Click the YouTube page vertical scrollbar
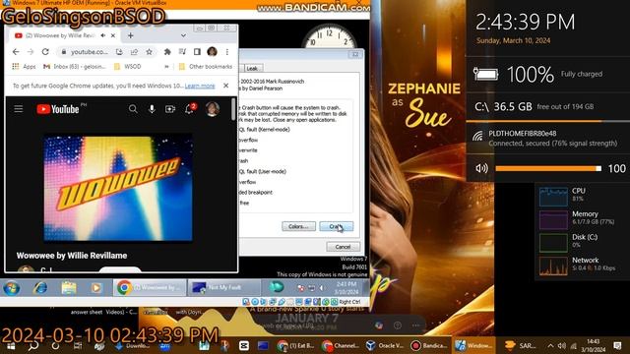This screenshot has height=354, width=630. (x=233, y=109)
